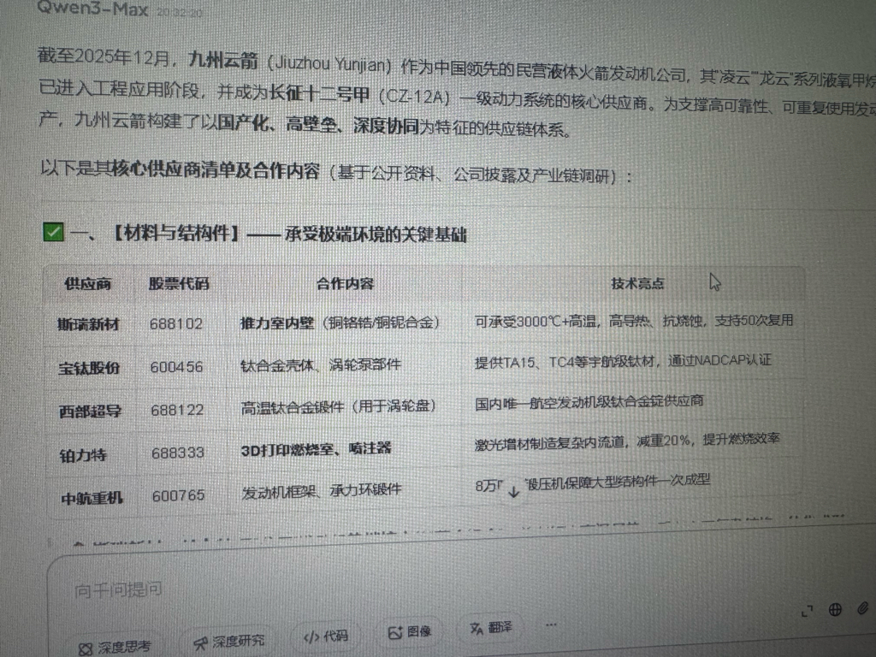Select the 铂力特 supplier cell

83,455
